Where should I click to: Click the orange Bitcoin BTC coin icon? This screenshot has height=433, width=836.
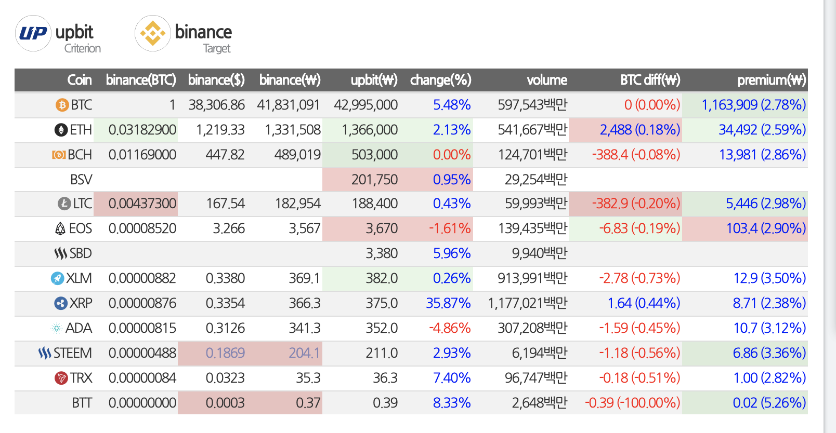click(62, 105)
